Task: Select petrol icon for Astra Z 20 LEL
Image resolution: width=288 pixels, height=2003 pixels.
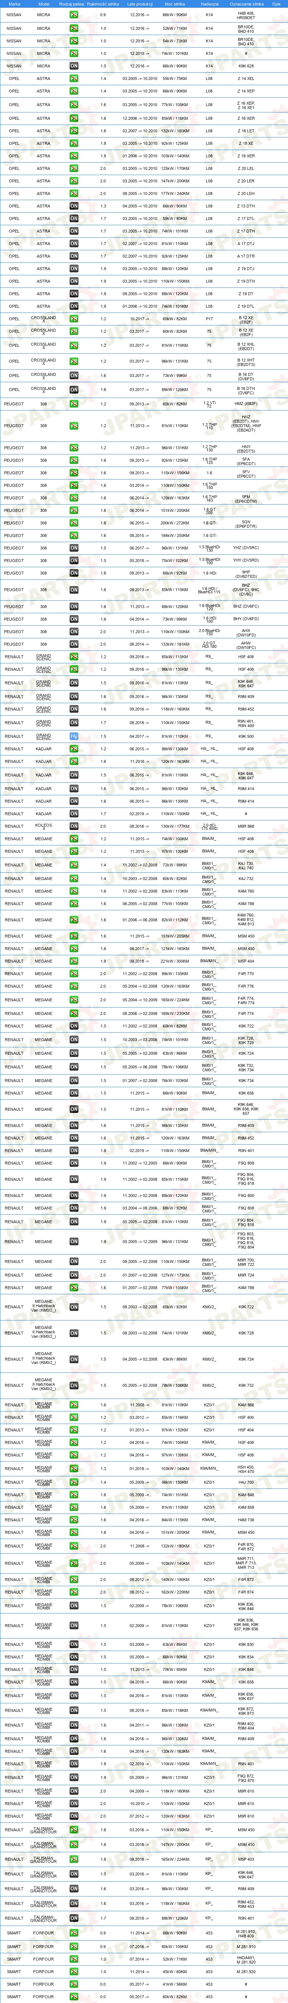Action: 74,168
